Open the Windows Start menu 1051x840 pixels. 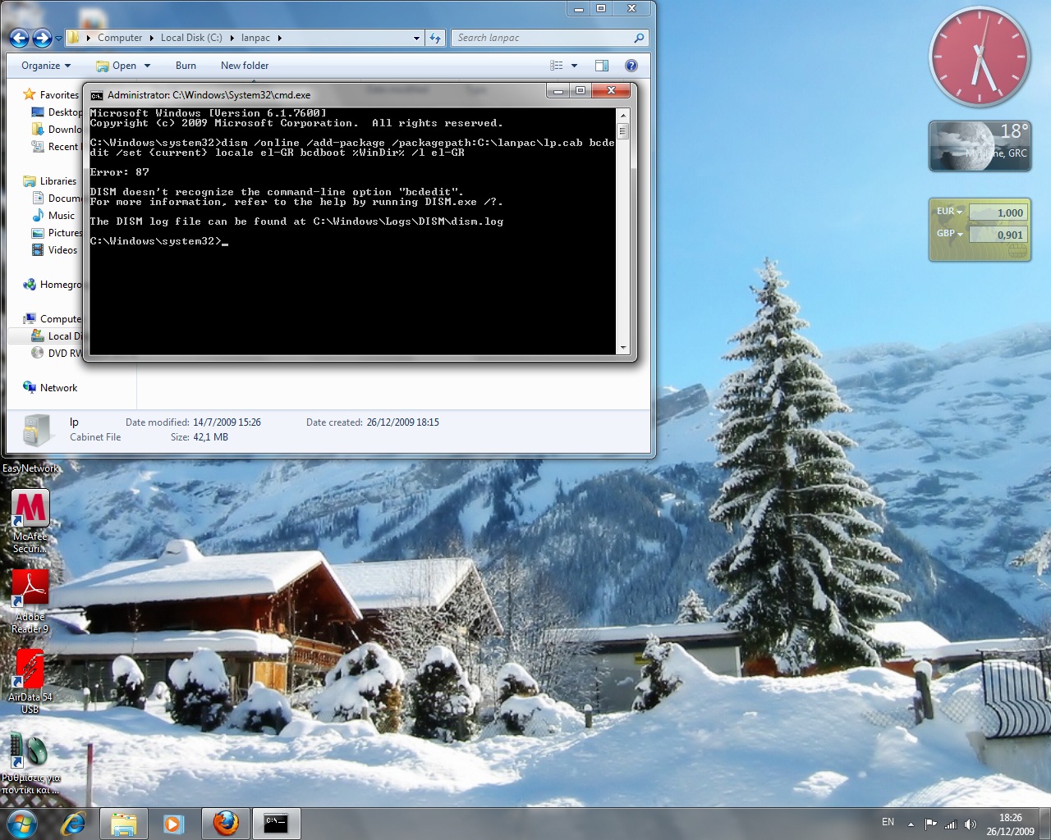[x=22, y=823]
